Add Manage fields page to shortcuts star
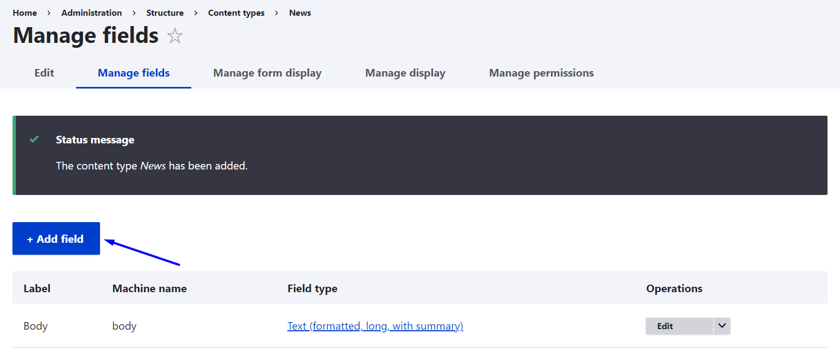840x359 pixels. pos(175,36)
